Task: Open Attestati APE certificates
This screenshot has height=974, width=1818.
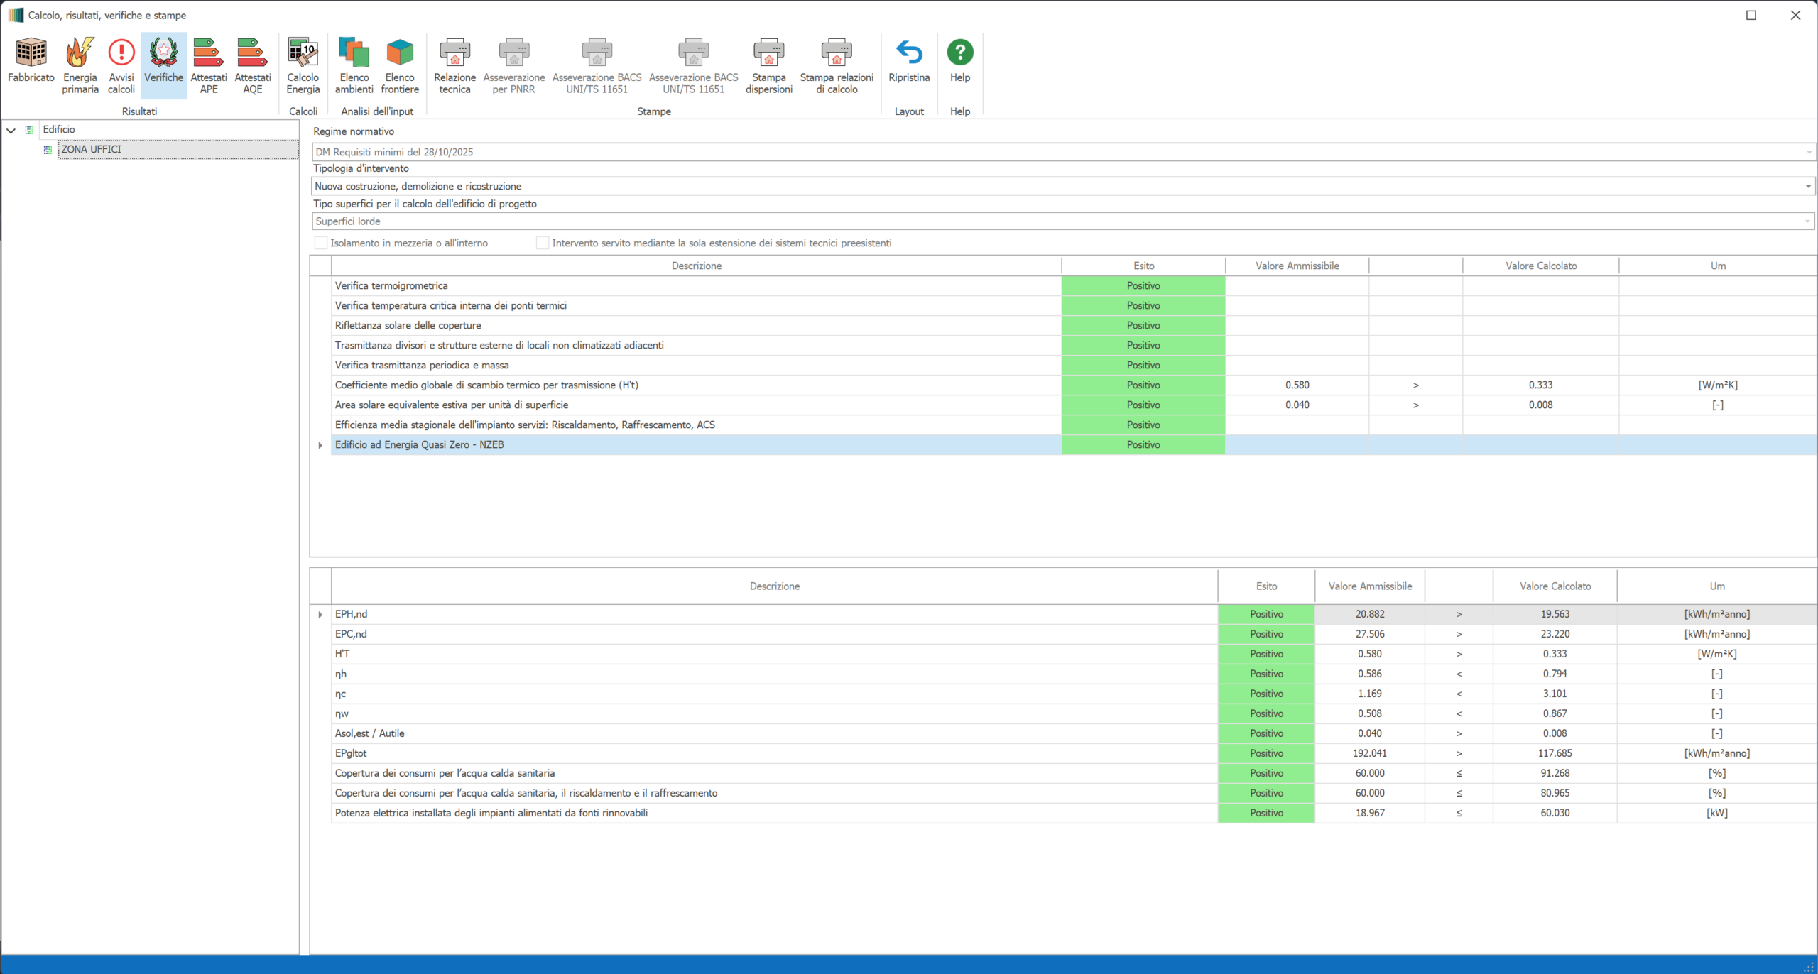Action: (x=209, y=65)
